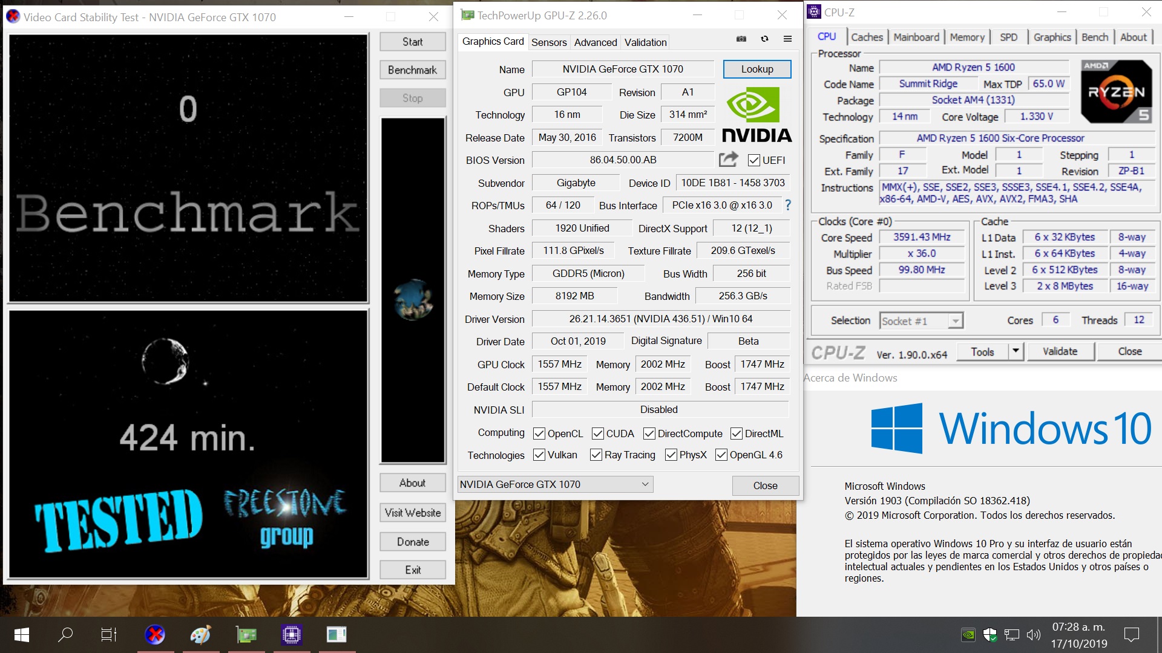Switch to the Sensors tab in GPU-Z
The width and height of the screenshot is (1162, 653).
(549, 42)
